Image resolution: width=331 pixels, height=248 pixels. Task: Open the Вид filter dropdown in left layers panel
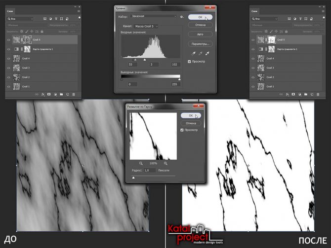click(20, 18)
